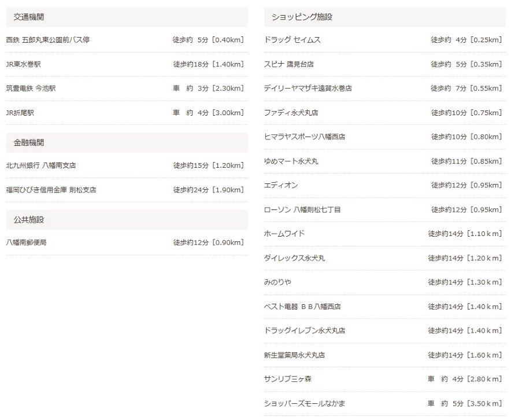Click 新生堂薬局永犬丸店 name
511x420 pixels.
pyautogui.click(x=295, y=355)
